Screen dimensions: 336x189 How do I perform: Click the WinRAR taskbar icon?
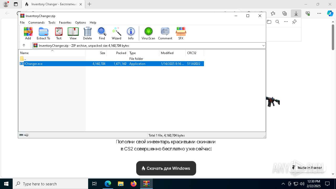click(x=146, y=184)
